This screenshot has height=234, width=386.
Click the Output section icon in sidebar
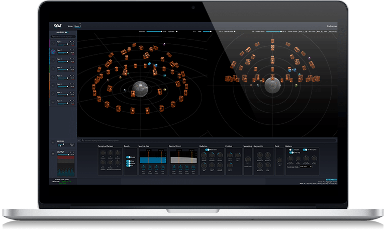pyautogui.click(x=54, y=153)
